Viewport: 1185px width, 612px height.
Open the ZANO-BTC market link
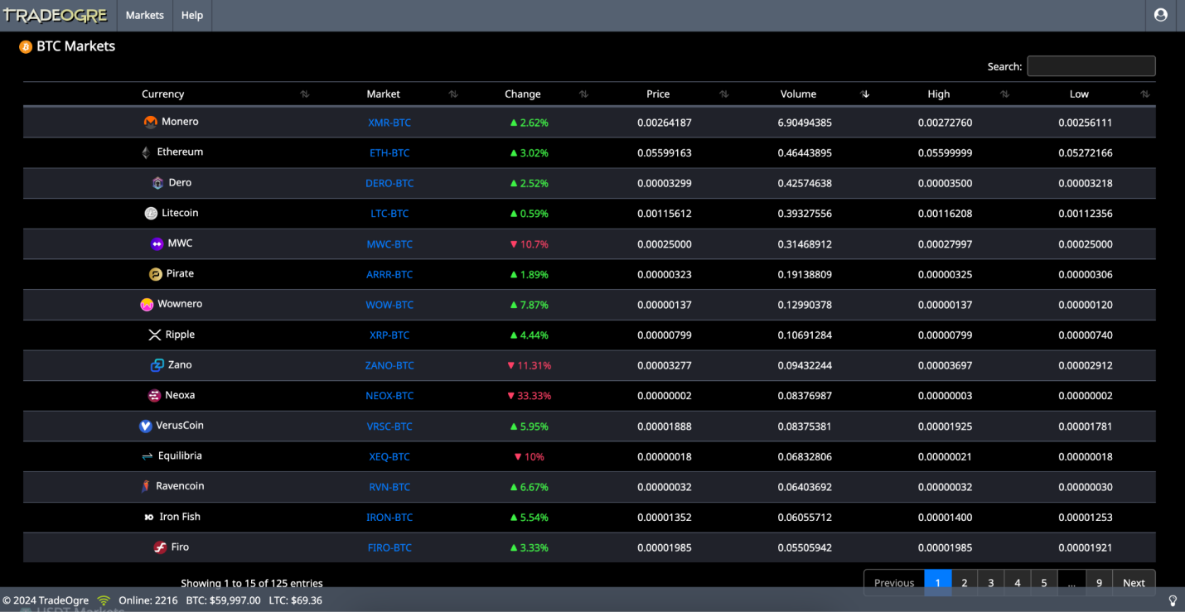pyautogui.click(x=389, y=365)
